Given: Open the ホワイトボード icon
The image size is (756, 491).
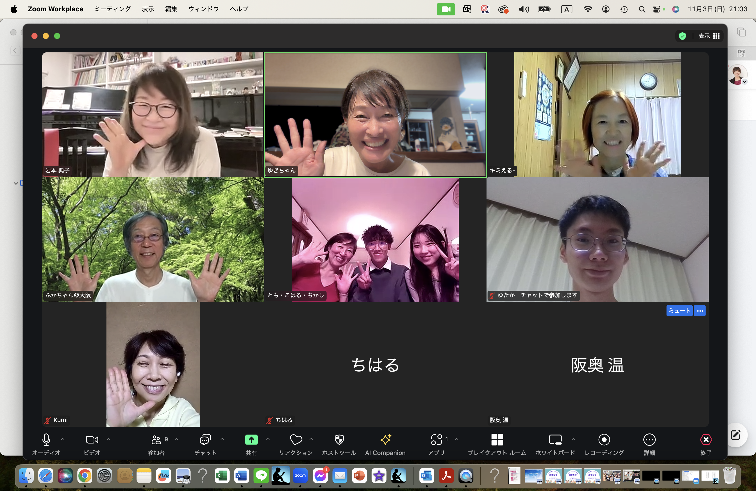Looking at the screenshot, I should tap(555, 440).
